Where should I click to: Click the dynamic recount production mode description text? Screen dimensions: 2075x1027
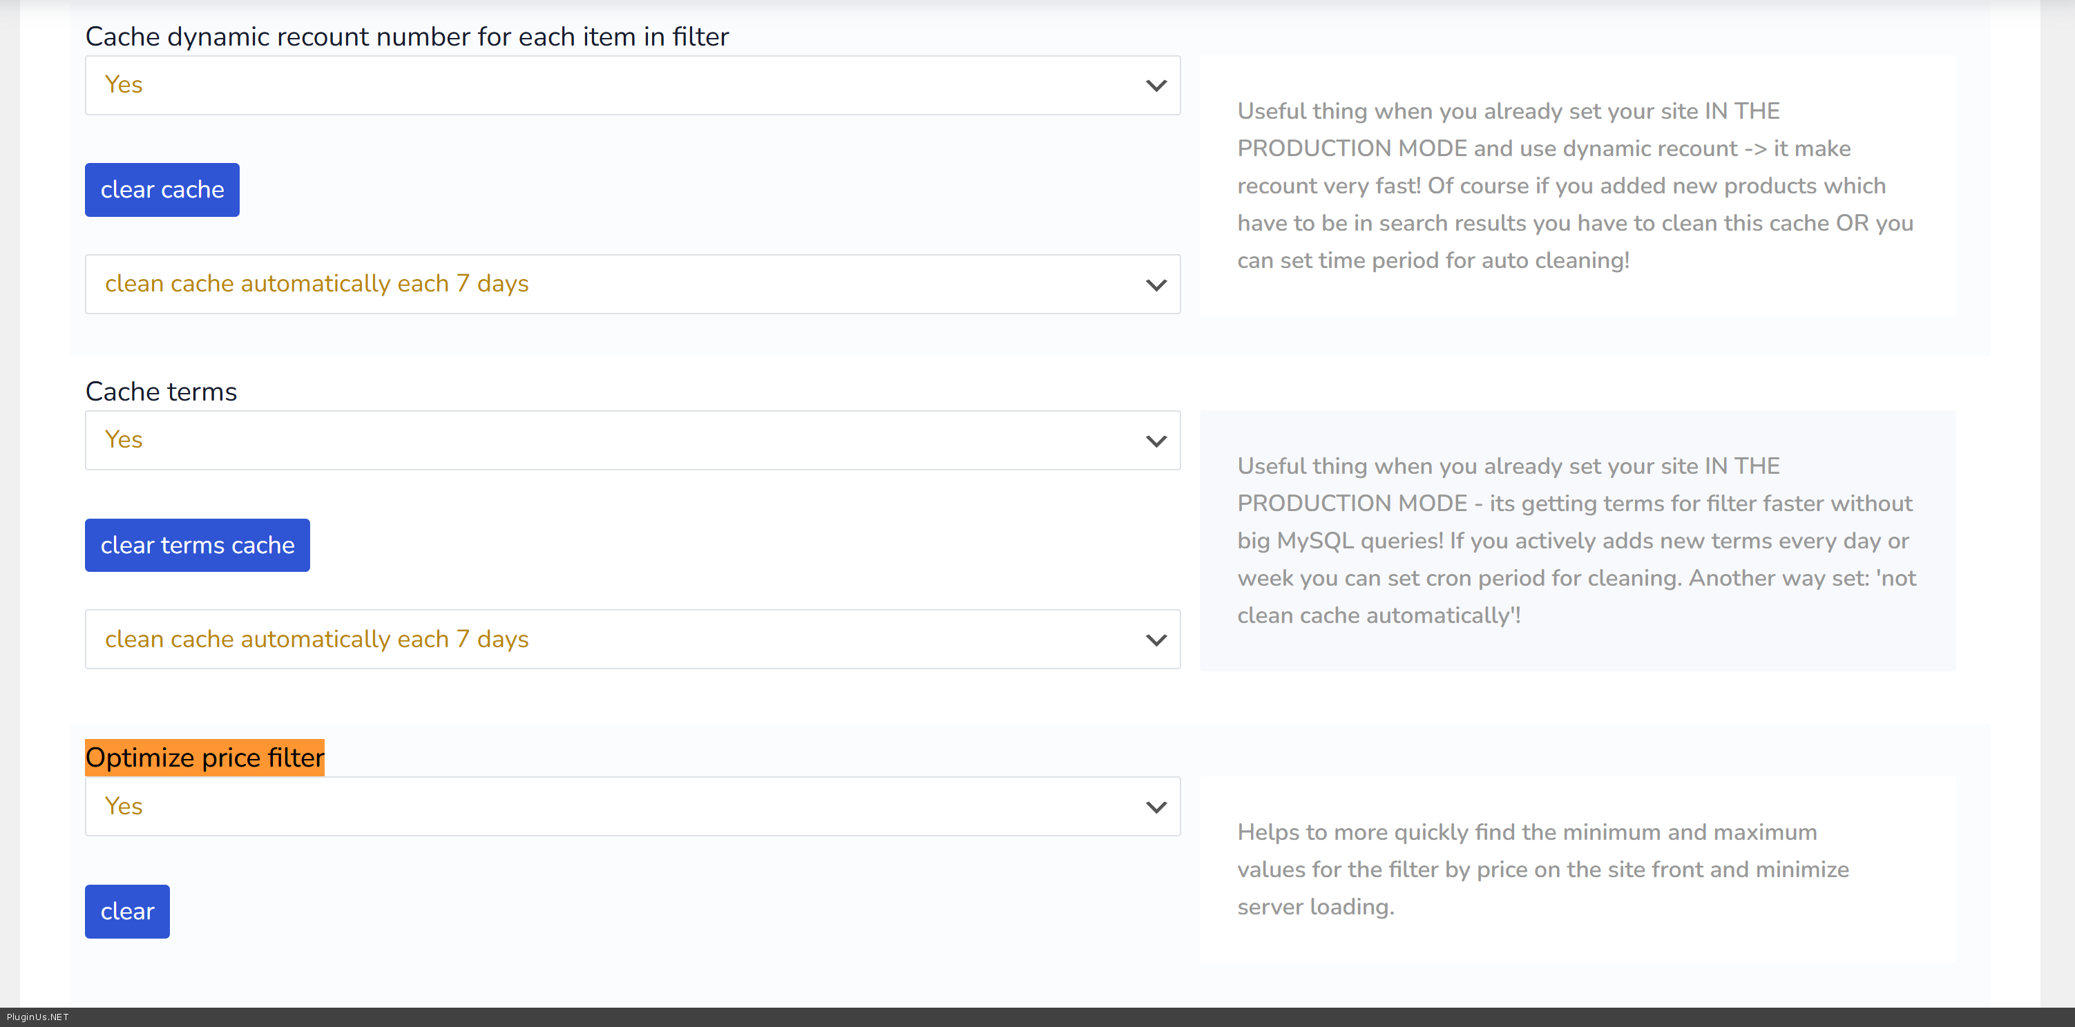(x=1575, y=185)
